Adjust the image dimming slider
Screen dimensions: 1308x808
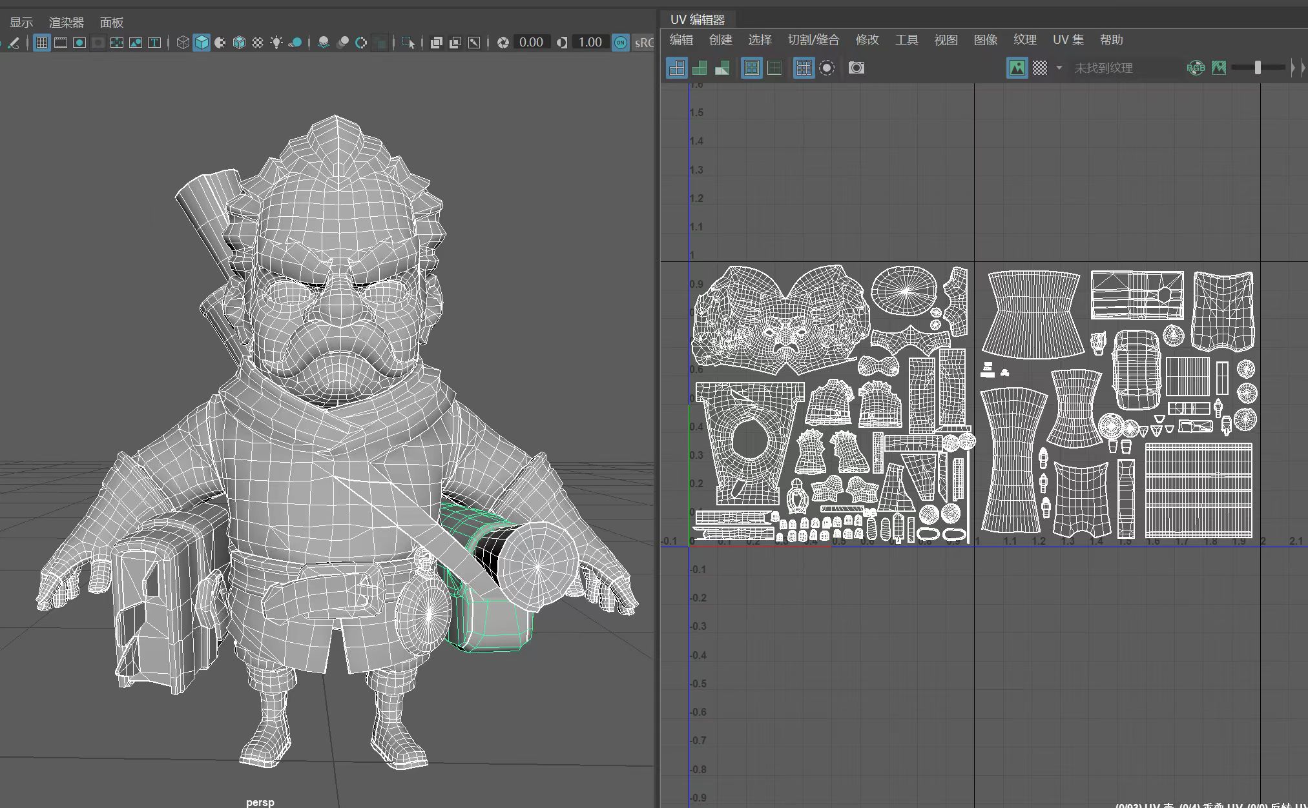[1258, 67]
